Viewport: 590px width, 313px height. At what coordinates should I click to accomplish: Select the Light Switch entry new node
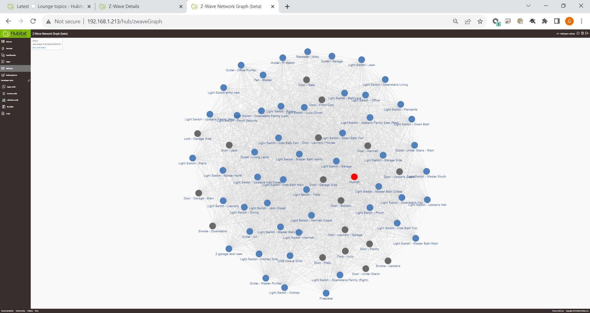point(224,87)
